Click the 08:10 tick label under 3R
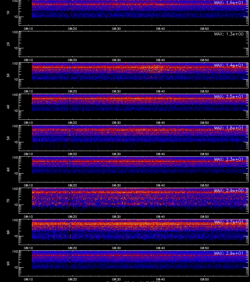The height and width of the screenshot is (282, 250). coord(28,91)
